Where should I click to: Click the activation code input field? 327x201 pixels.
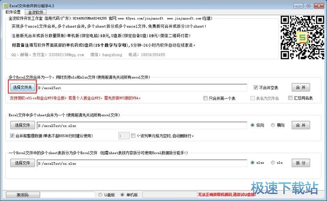tap(67, 195)
